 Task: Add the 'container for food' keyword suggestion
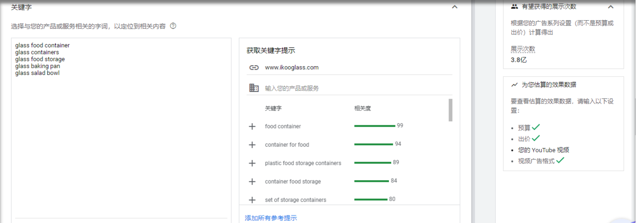coord(252,145)
